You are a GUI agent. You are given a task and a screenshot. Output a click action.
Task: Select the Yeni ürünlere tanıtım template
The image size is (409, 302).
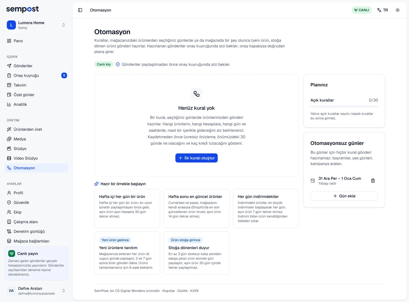point(127,253)
